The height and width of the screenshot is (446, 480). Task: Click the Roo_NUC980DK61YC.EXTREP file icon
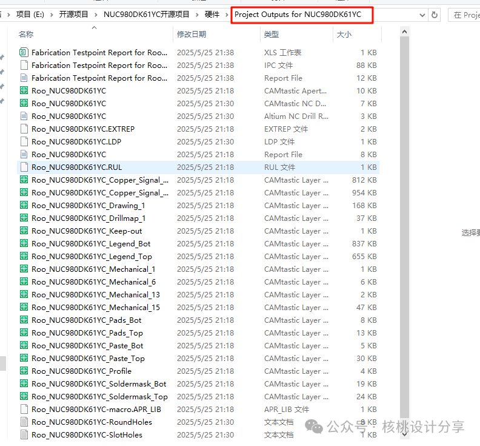24,129
